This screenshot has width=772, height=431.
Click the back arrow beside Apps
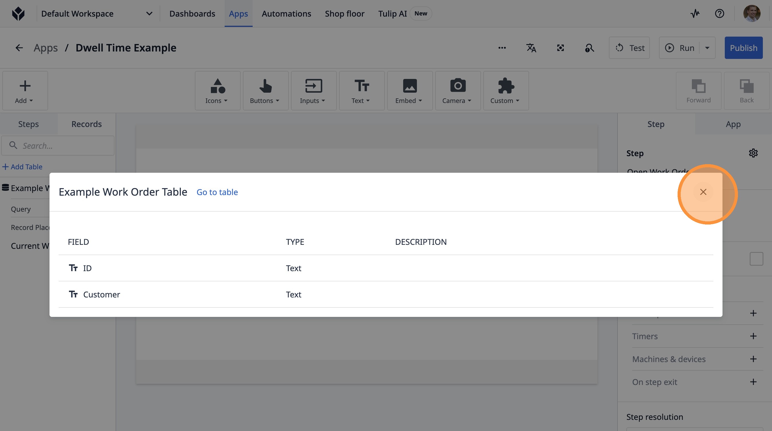point(19,48)
